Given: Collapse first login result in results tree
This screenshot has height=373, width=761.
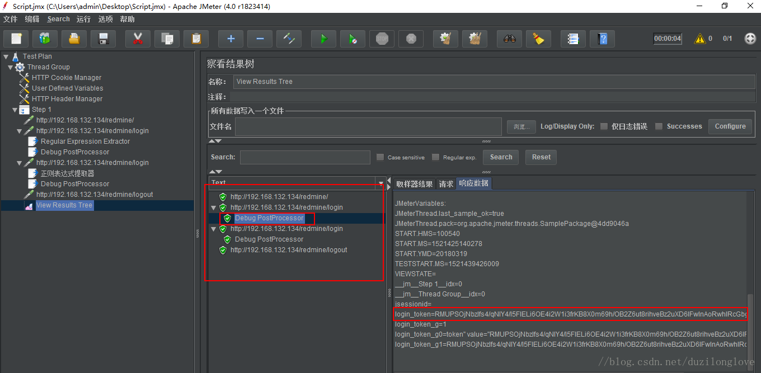Looking at the screenshot, I should pyautogui.click(x=213, y=207).
